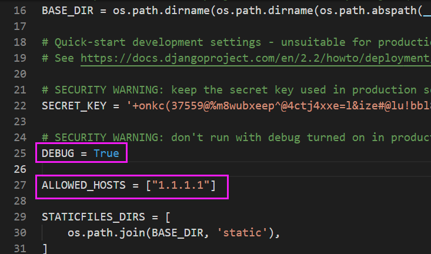Viewport: 431px width, 254px height.
Task: Click the keep the secret key comment
Action: (x=236, y=90)
